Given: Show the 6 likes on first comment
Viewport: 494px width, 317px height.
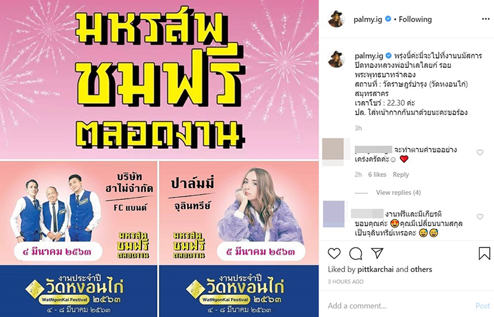Looking at the screenshot, I should click(x=377, y=175).
